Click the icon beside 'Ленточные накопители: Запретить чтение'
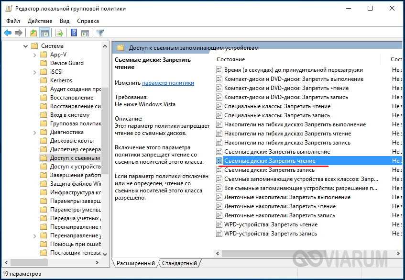The image size is (405, 280). point(219,206)
